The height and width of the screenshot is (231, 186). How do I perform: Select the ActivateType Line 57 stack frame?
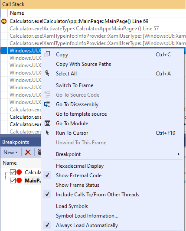(x=84, y=29)
